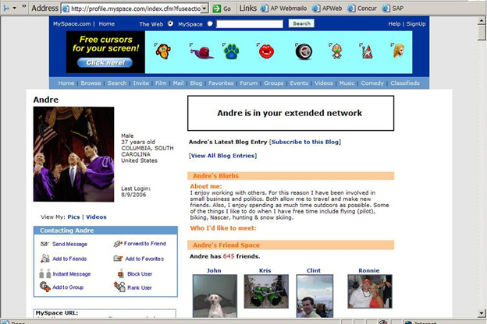
Task: Click the page icon in the address field
Action: (x=66, y=9)
